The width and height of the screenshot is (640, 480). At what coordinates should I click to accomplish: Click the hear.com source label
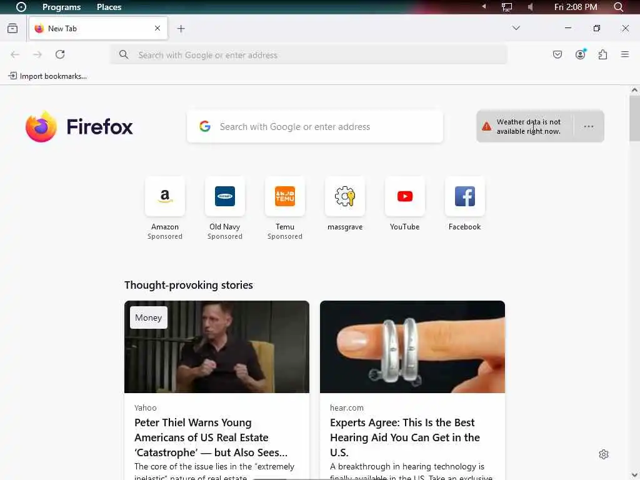tap(346, 407)
